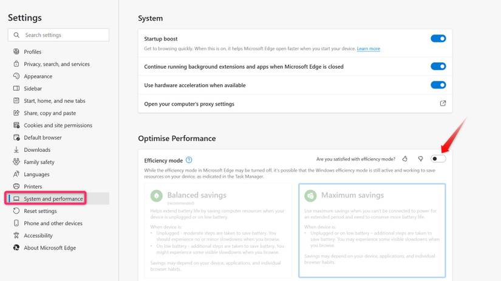Viewport: 501px width, 281px height.
Task: Go to Appearance settings page
Action: (x=38, y=76)
